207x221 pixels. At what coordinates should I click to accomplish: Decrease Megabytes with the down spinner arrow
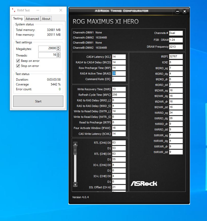(58, 50)
